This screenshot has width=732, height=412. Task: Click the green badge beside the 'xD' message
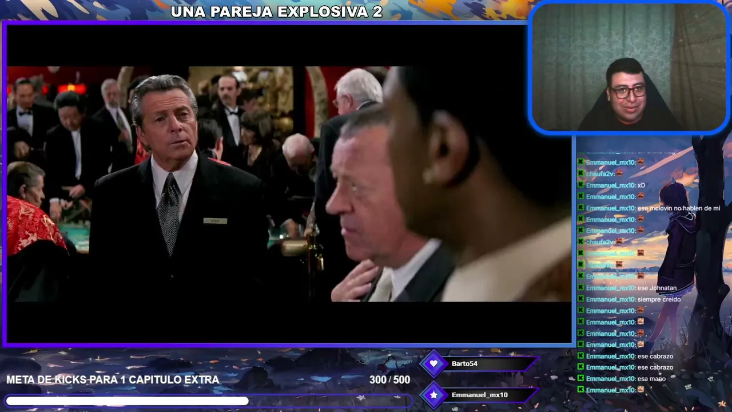pyautogui.click(x=580, y=185)
